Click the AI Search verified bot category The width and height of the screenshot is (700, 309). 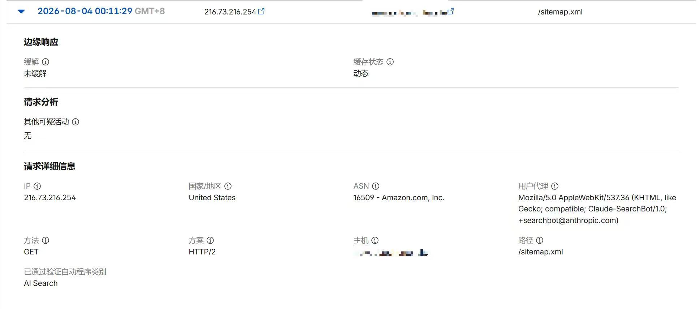point(41,283)
